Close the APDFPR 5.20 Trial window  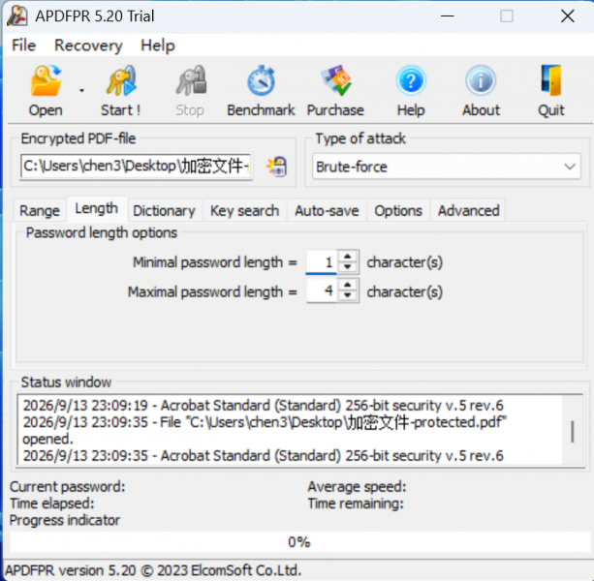568,16
